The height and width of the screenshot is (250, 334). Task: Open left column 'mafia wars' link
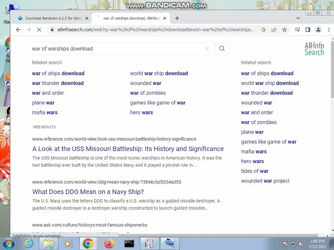(45, 112)
